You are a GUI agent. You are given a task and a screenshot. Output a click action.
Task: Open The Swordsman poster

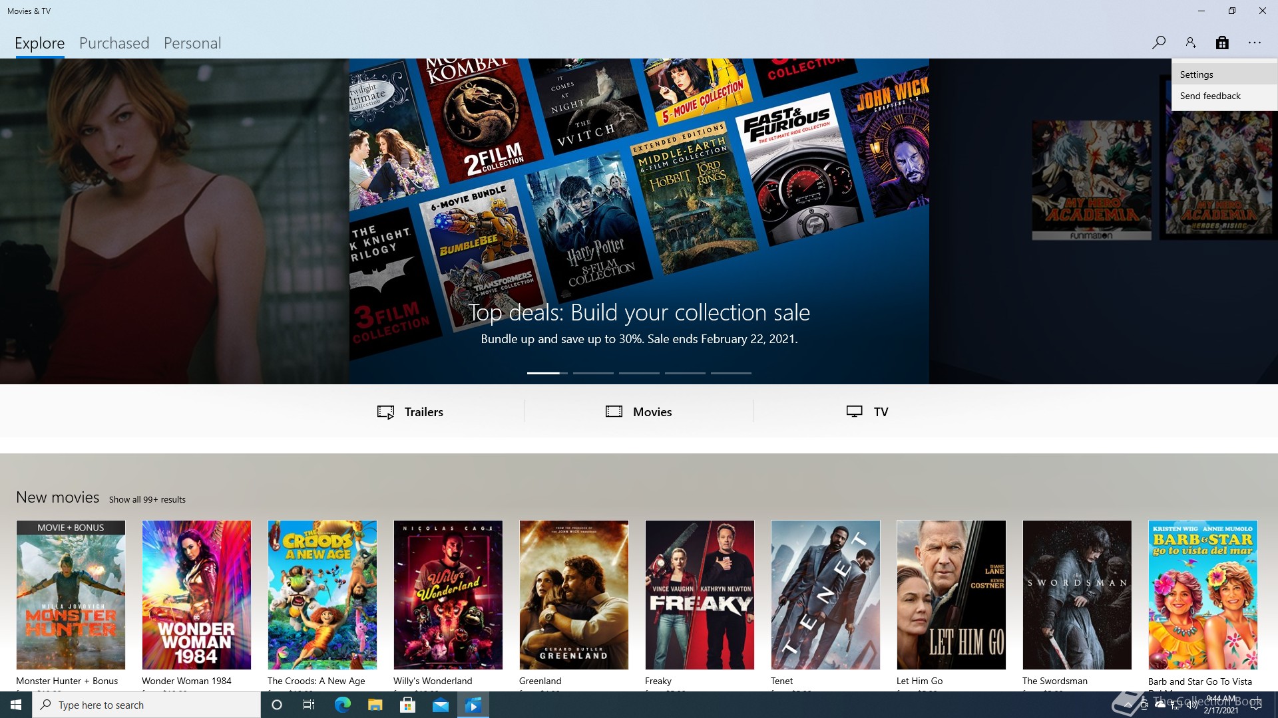coord(1077,595)
